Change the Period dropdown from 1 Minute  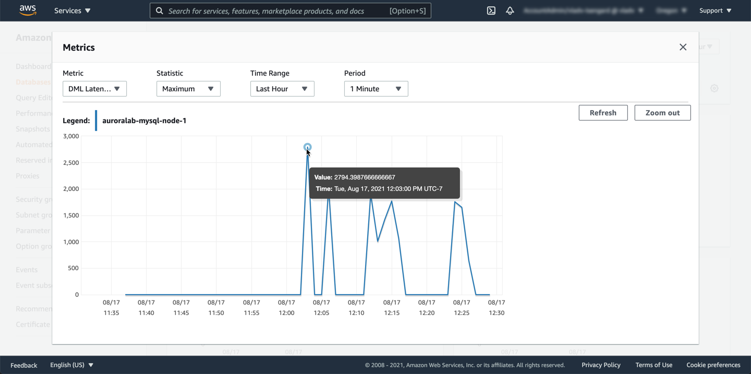click(x=376, y=89)
